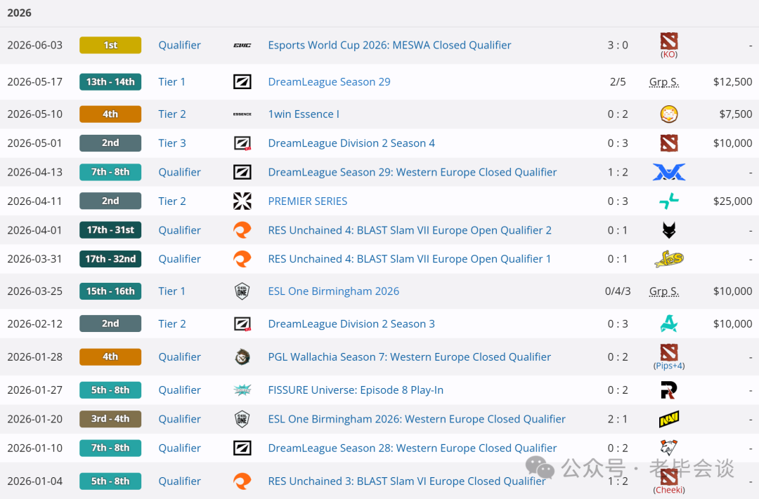Click the 1st placement badge

(x=110, y=45)
